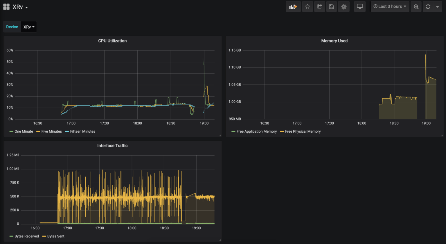
Task: Open the Grafana apps grid menu
Action: pos(6,6)
